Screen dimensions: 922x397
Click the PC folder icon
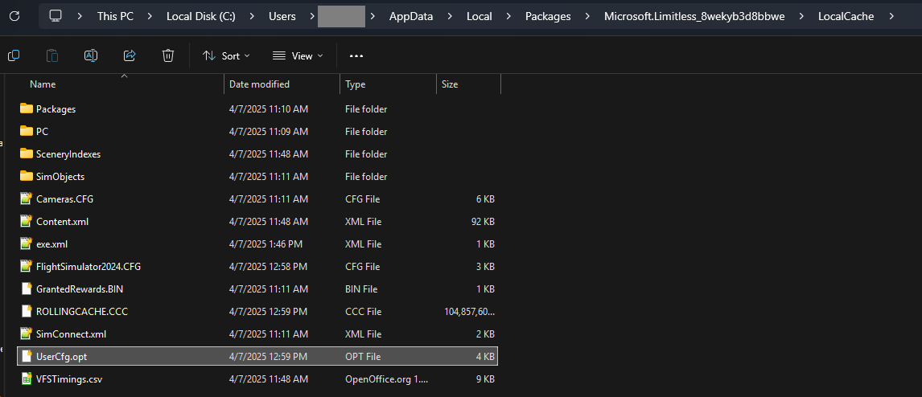coord(26,131)
